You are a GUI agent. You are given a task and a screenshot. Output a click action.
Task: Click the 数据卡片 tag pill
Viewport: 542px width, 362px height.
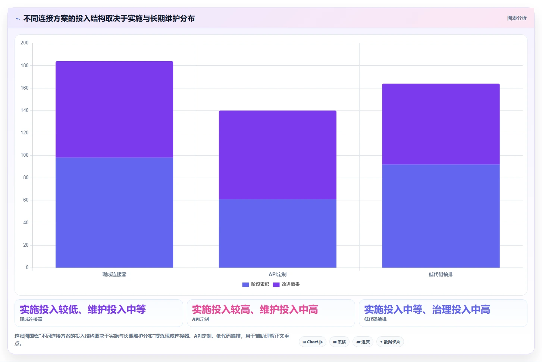pyautogui.click(x=390, y=342)
